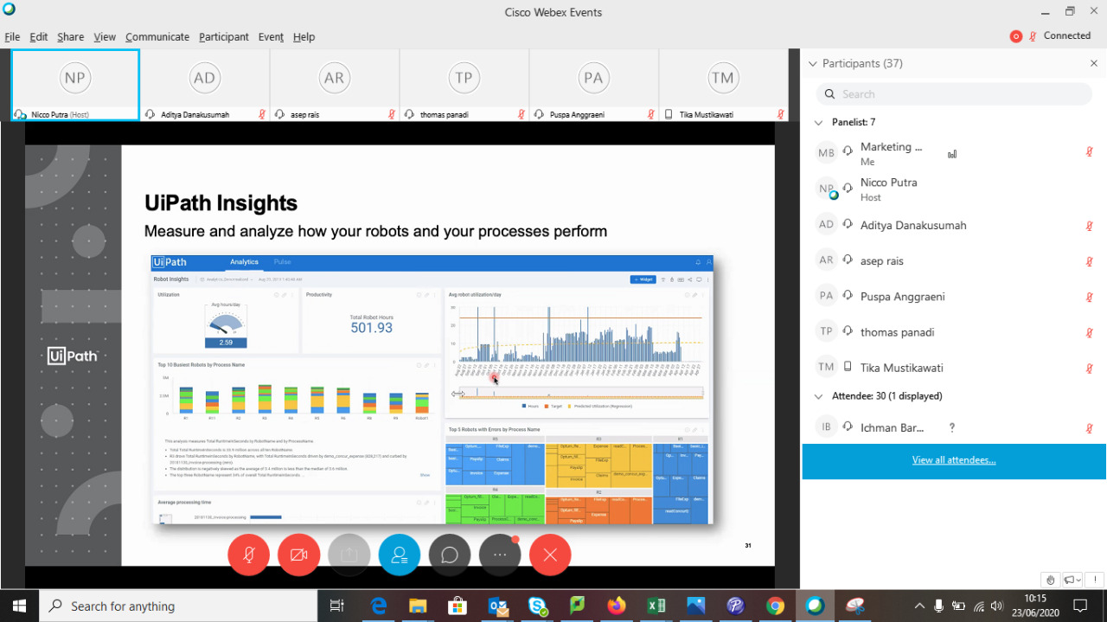
Task: Click the exclamation icon beside feedback dropdown
Action: (1094, 580)
